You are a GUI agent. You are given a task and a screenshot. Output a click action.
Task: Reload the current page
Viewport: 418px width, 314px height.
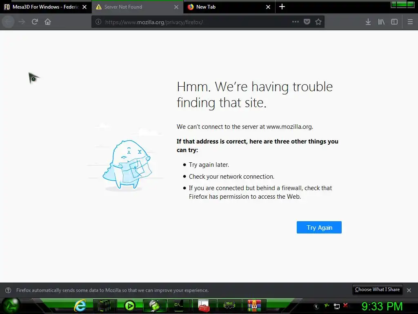pos(35,22)
